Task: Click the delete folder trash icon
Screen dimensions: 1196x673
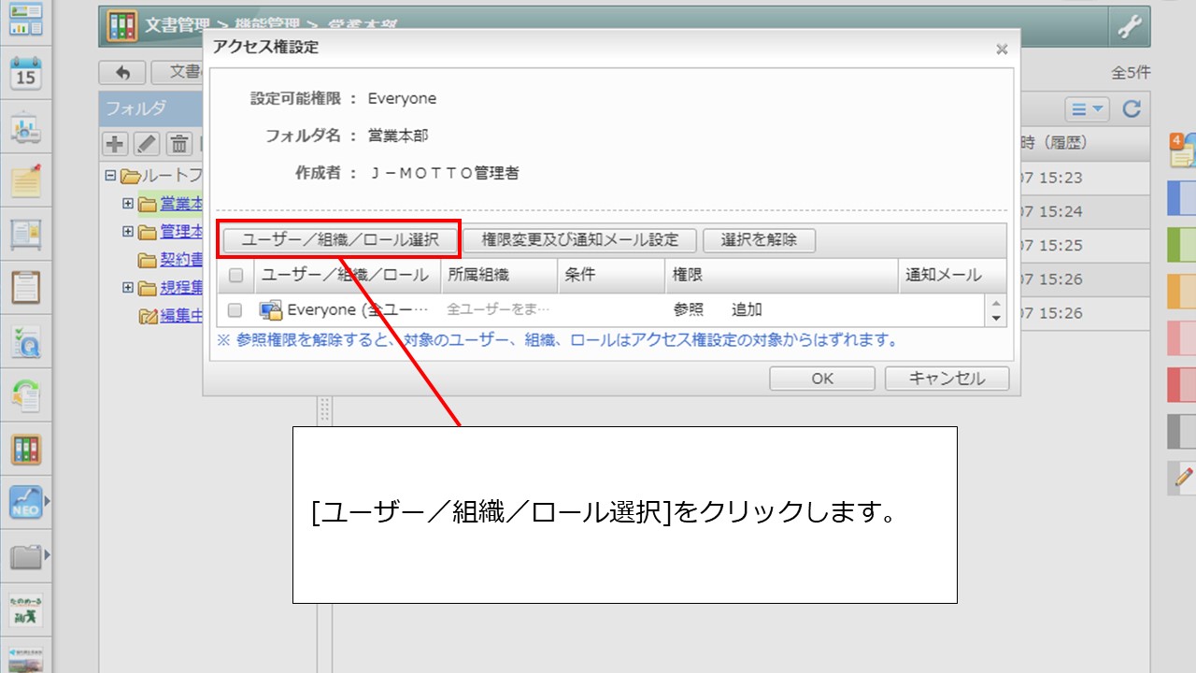Action: [178, 144]
